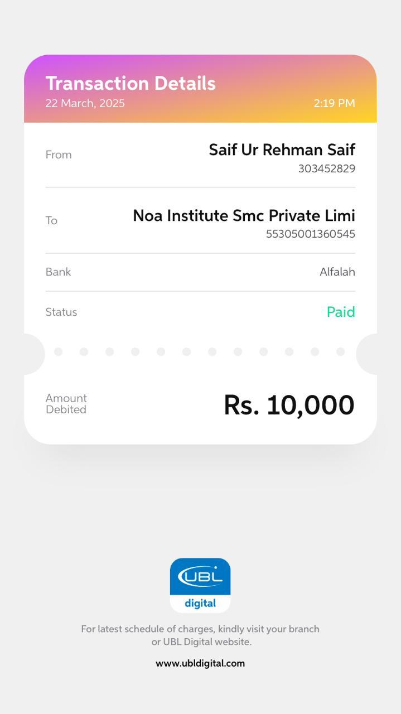Image resolution: width=401 pixels, height=714 pixels.
Task: Select recipient Noa Institute Smc Private Limi
Action: 244,215
